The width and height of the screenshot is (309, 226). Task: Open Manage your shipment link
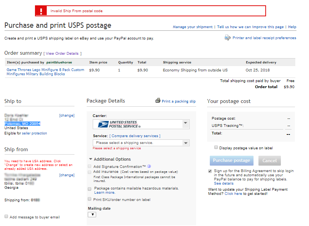193,27
